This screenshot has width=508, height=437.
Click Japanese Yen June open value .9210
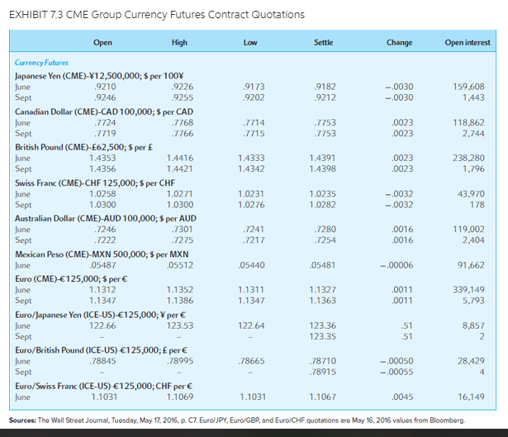click(105, 87)
